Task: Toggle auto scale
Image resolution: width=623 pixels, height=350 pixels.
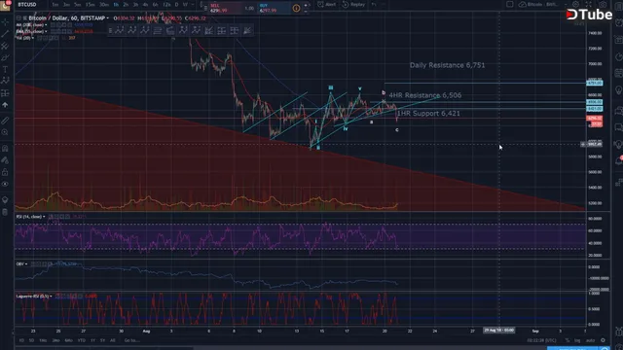Action: (x=591, y=340)
